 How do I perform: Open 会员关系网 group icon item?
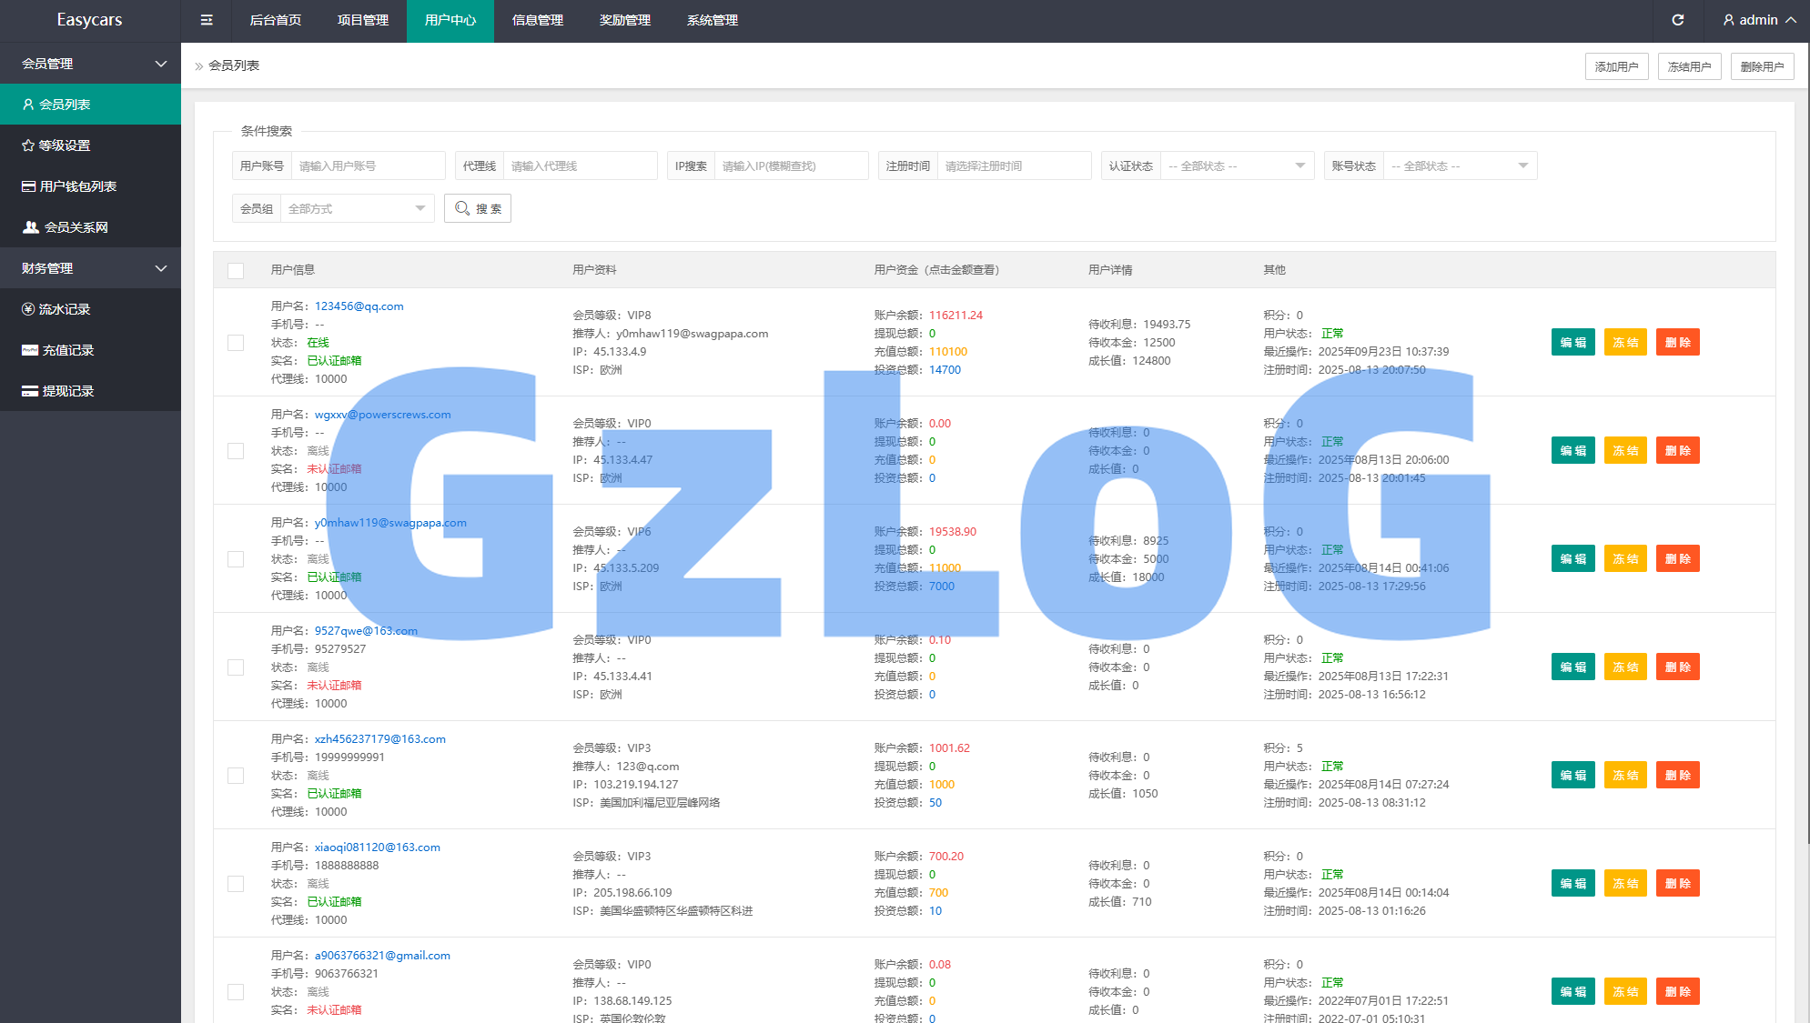[31, 227]
